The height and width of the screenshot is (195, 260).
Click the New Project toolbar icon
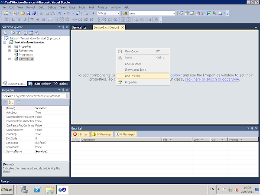(x=6, y=13)
